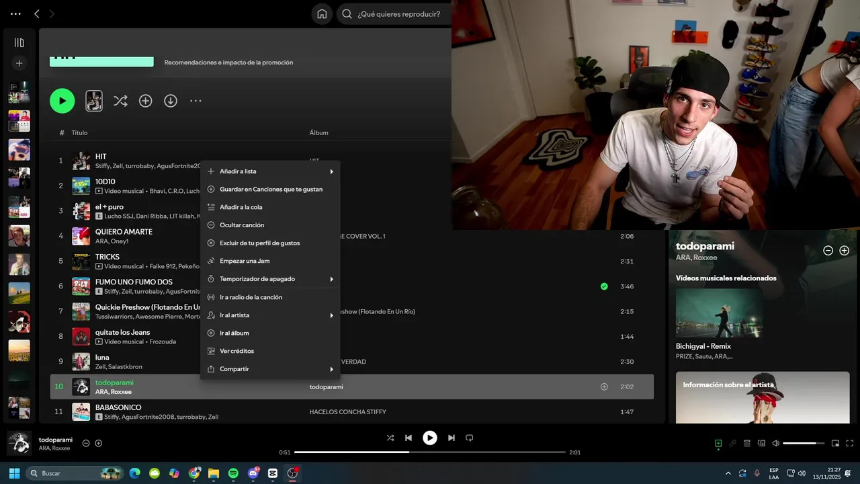Play the playlist with the green button
The height and width of the screenshot is (484, 860).
click(x=62, y=101)
